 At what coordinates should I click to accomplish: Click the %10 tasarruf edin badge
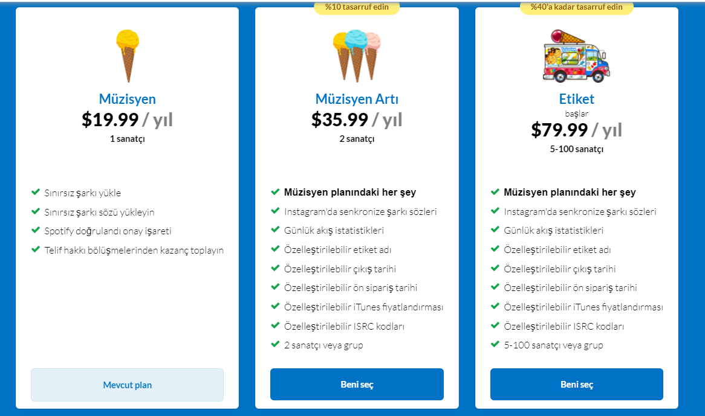point(357,7)
